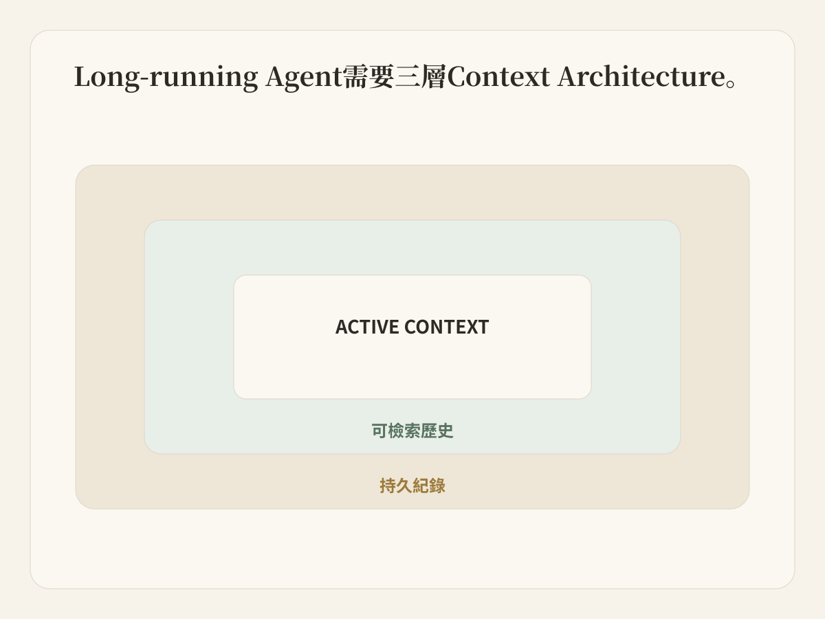
Task: Click the word "Context" in the title
Action: (498, 76)
